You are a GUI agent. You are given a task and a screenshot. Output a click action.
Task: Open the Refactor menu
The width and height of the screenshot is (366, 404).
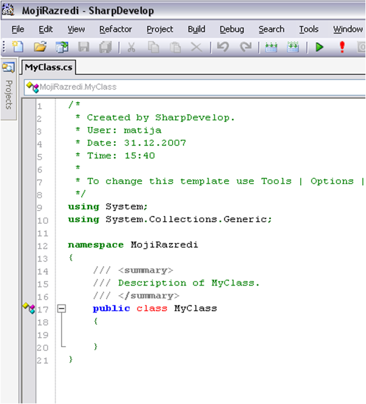(x=115, y=29)
